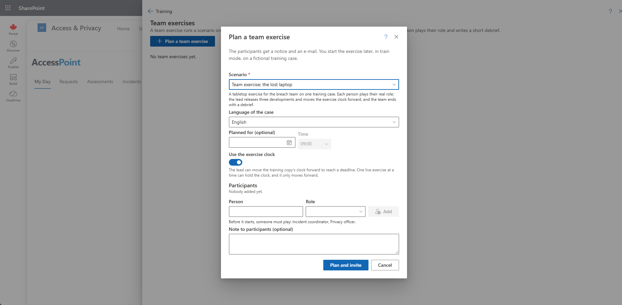The width and height of the screenshot is (622, 305).
Task: Click the 'Nobody added yet.' text
Action: pos(246,192)
